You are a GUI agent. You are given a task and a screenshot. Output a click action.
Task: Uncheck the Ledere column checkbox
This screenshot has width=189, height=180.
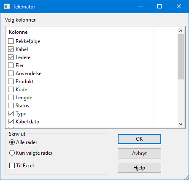point(11,57)
